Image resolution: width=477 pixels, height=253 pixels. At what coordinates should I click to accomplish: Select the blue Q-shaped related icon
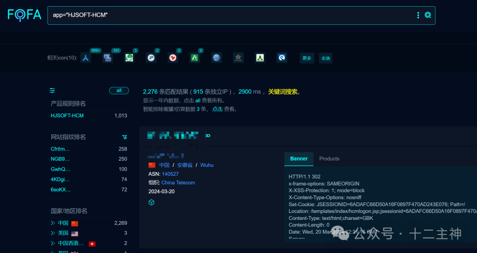coord(282,58)
